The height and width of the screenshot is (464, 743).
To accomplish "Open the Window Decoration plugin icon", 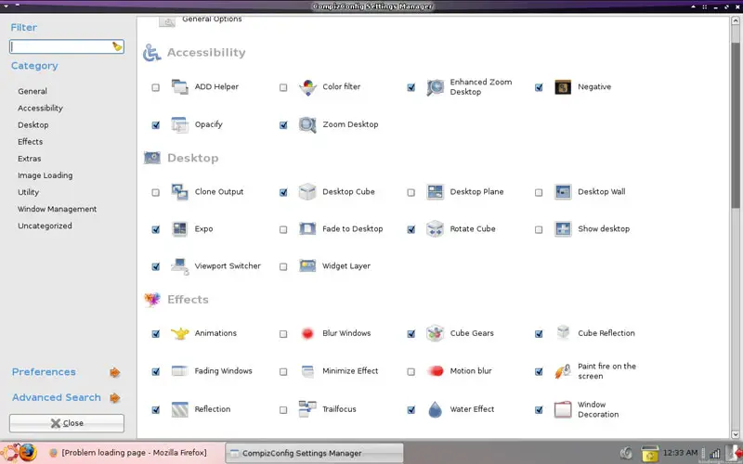I will (563, 409).
